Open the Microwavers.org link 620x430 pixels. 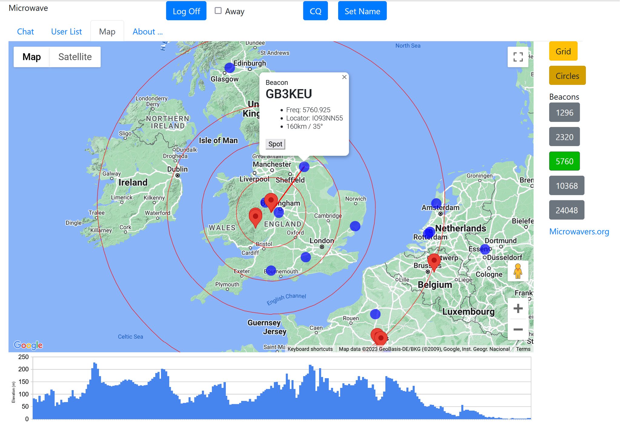point(579,232)
